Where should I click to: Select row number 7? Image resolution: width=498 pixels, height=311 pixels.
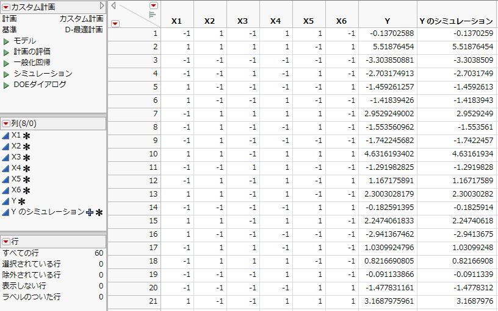134,114
